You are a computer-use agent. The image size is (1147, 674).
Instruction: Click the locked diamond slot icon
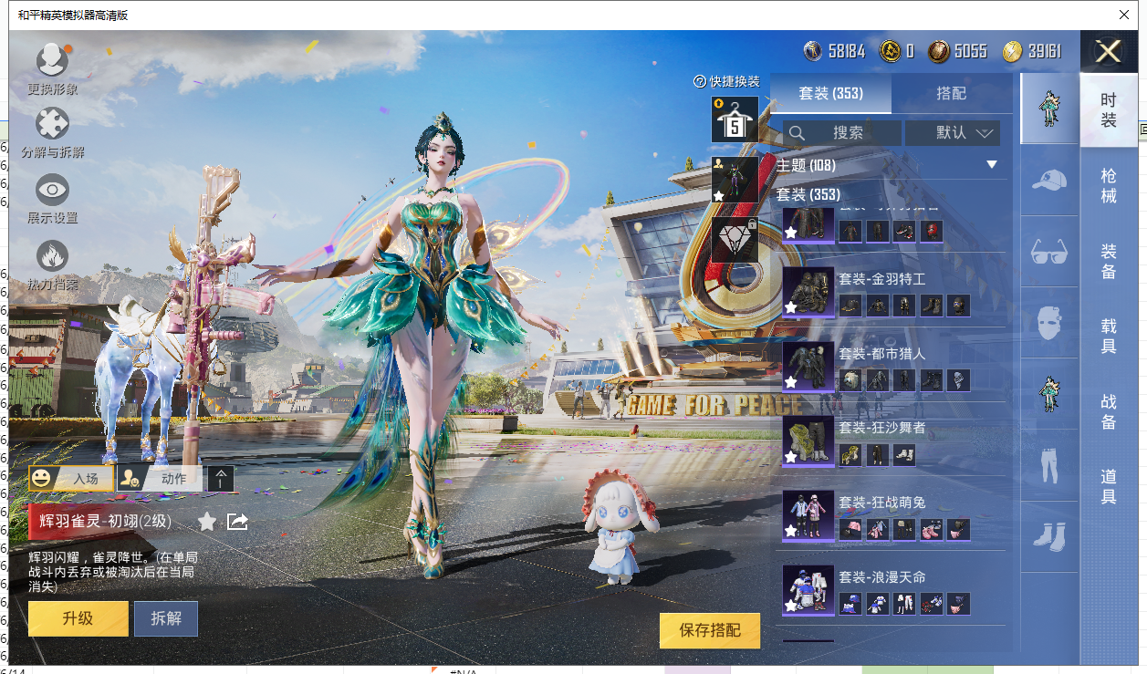[x=735, y=239]
